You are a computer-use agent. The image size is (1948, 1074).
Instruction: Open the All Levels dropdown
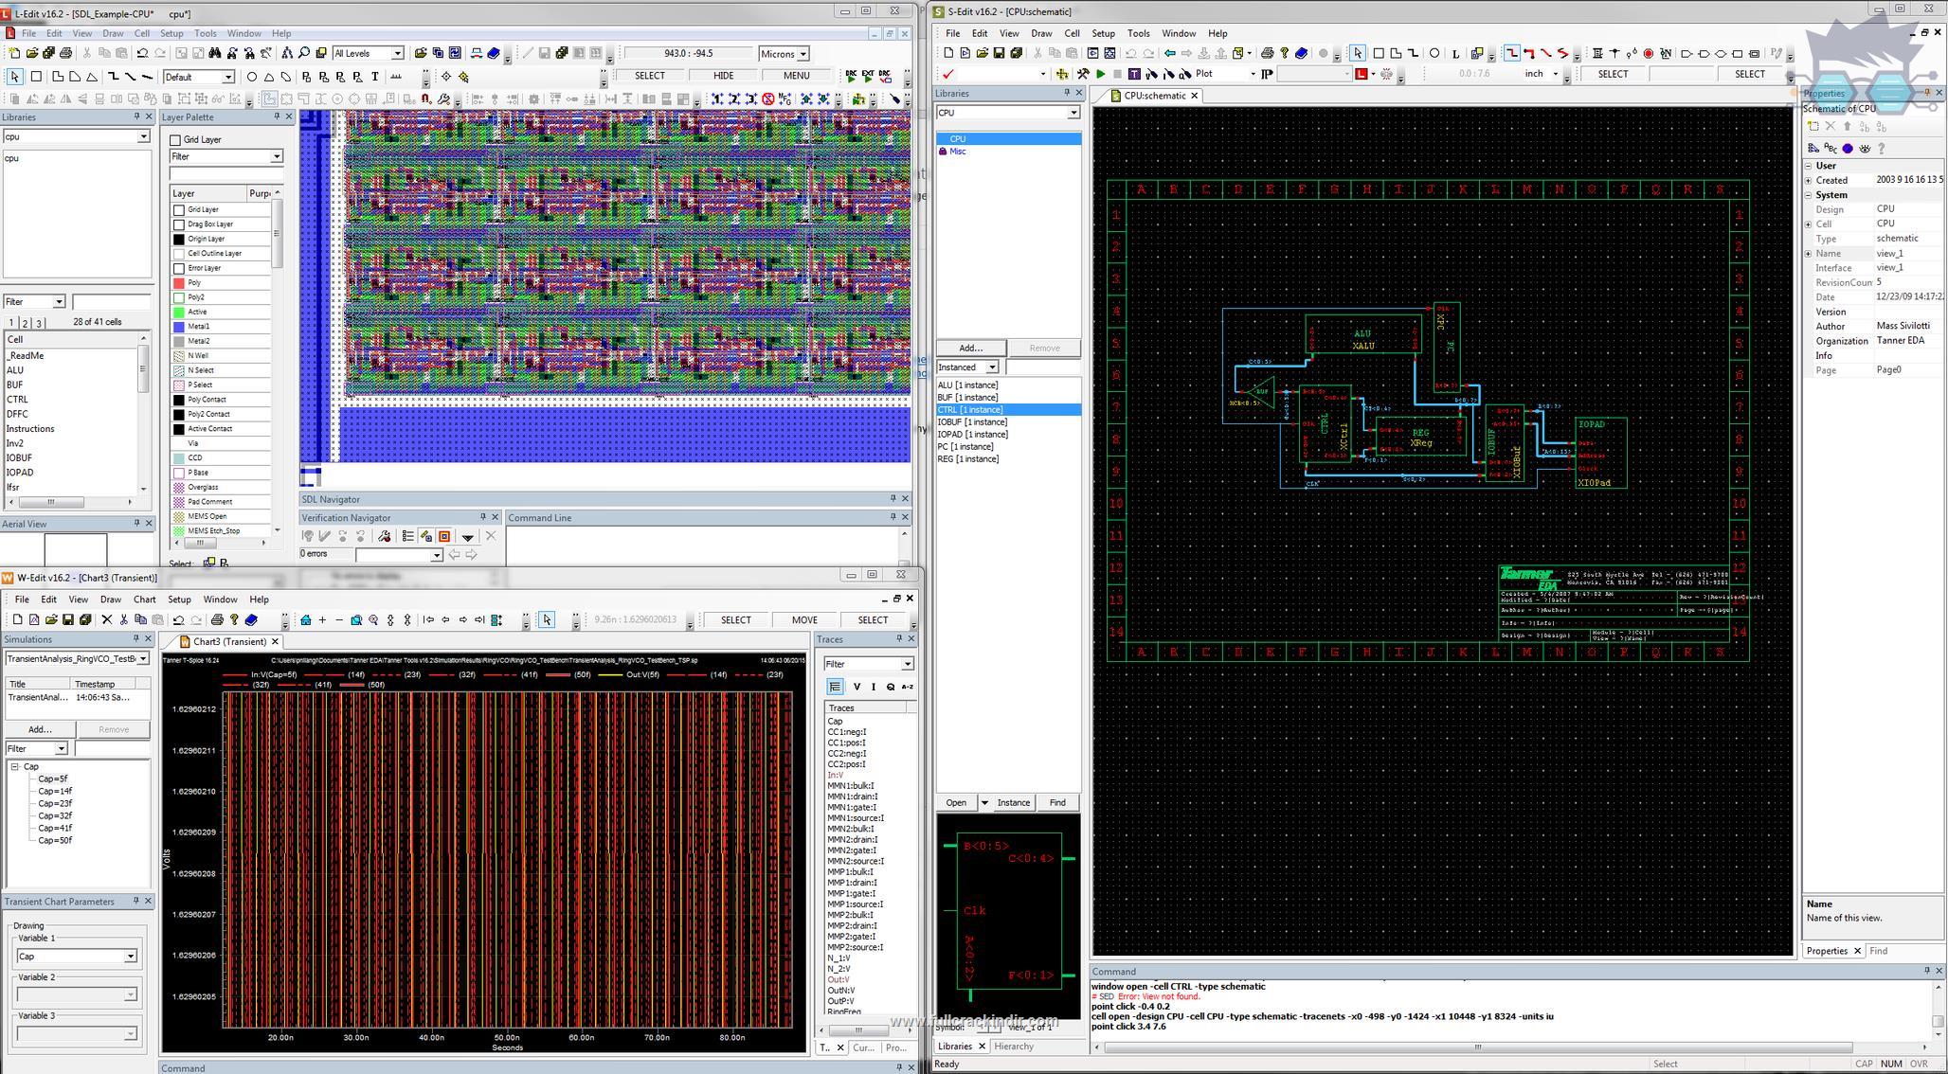coord(397,54)
